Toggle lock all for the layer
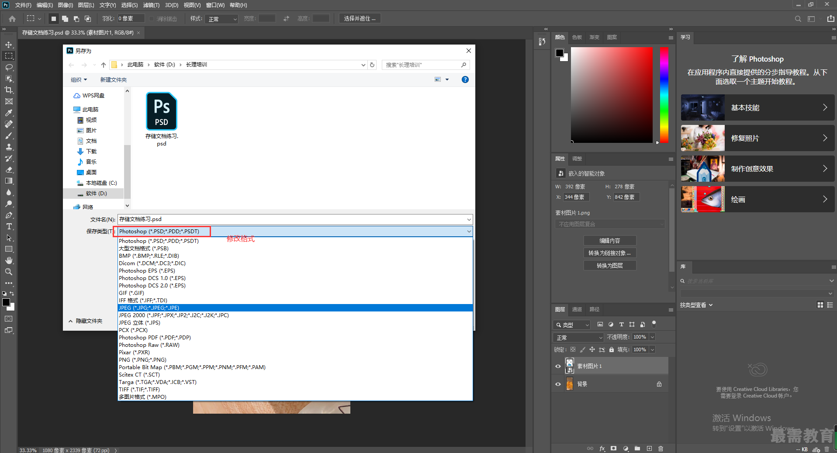Image resolution: width=837 pixels, height=453 pixels. click(612, 349)
